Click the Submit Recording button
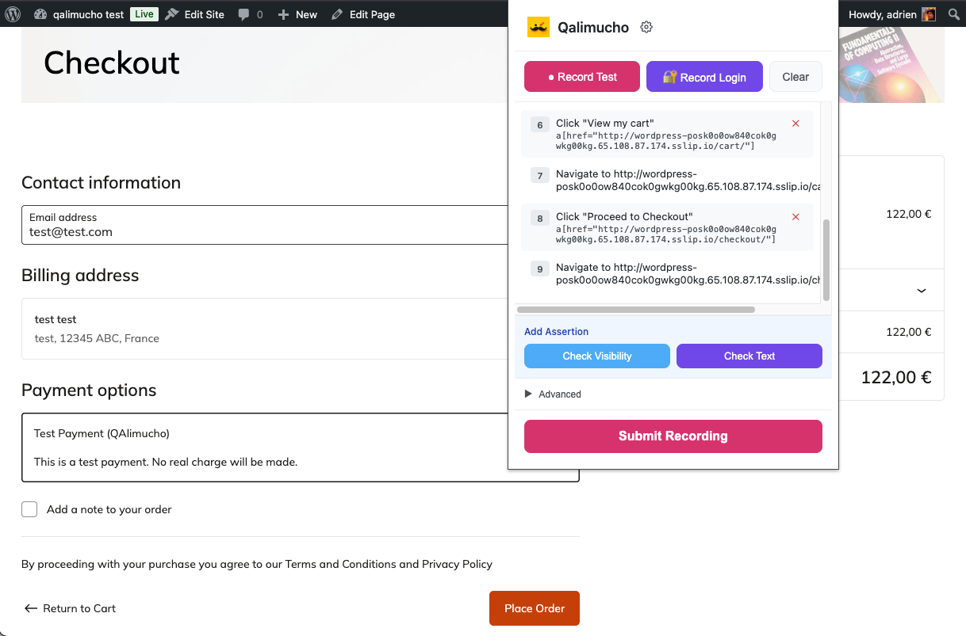 673,436
